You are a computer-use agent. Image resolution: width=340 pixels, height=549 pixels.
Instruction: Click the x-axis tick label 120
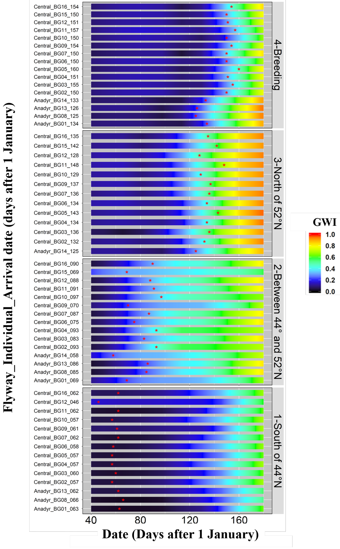190,520
